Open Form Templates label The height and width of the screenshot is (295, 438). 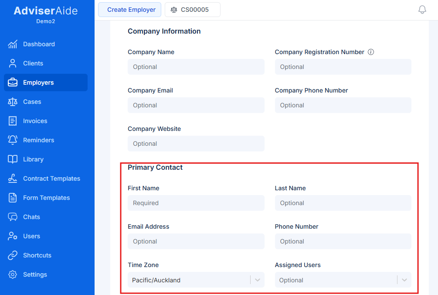[x=46, y=198]
